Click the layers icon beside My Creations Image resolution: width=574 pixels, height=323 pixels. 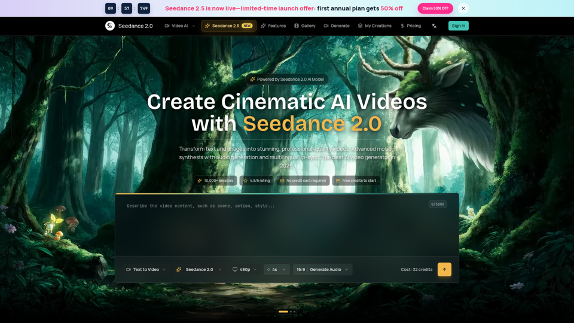click(x=360, y=26)
